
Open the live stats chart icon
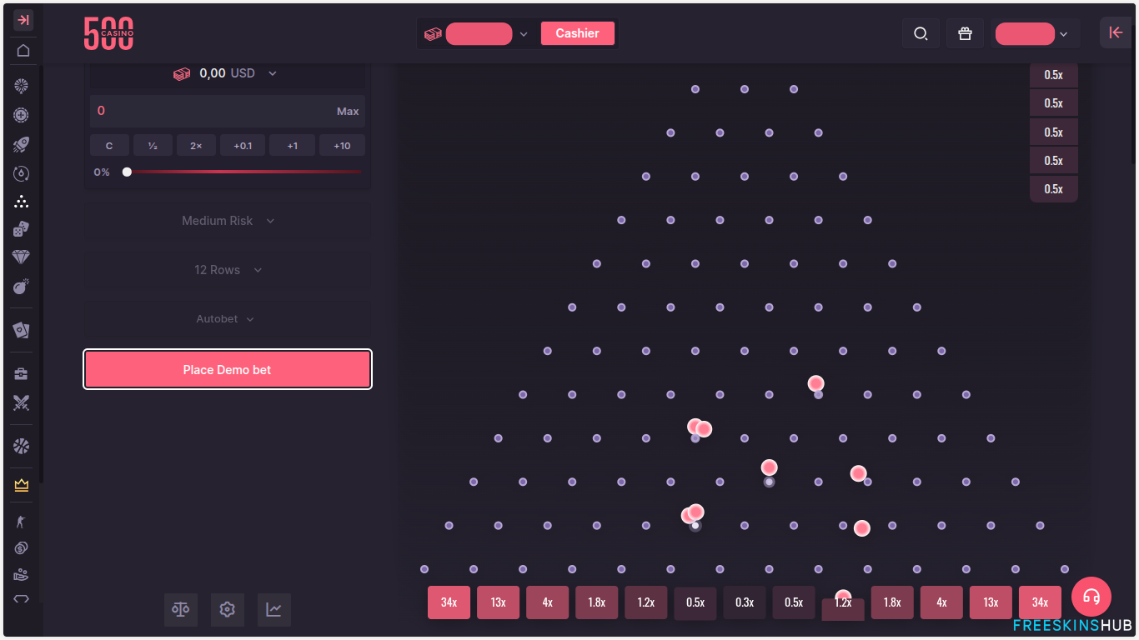[x=273, y=609]
